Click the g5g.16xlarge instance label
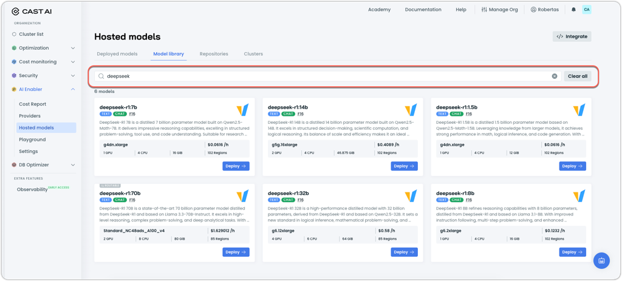Image resolution: width=622 pixels, height=281 pixels. [285, 144]
